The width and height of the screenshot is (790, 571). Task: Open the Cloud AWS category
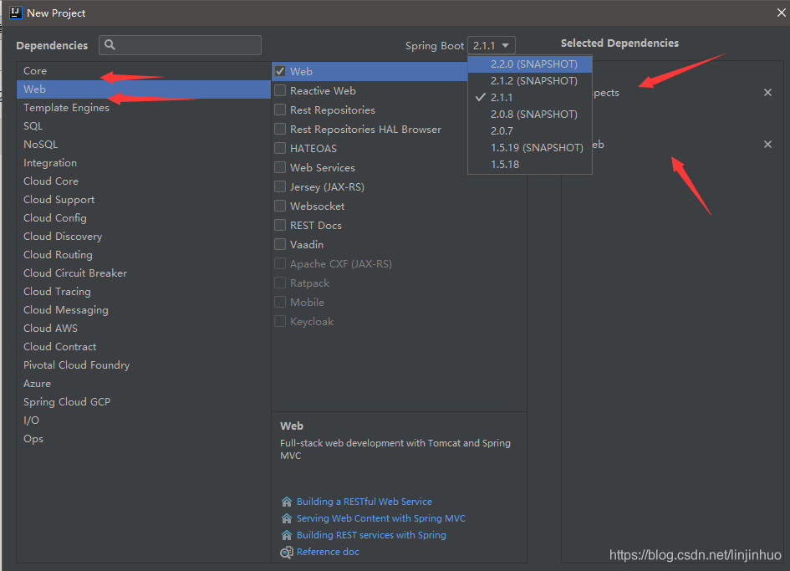point(144,328)
